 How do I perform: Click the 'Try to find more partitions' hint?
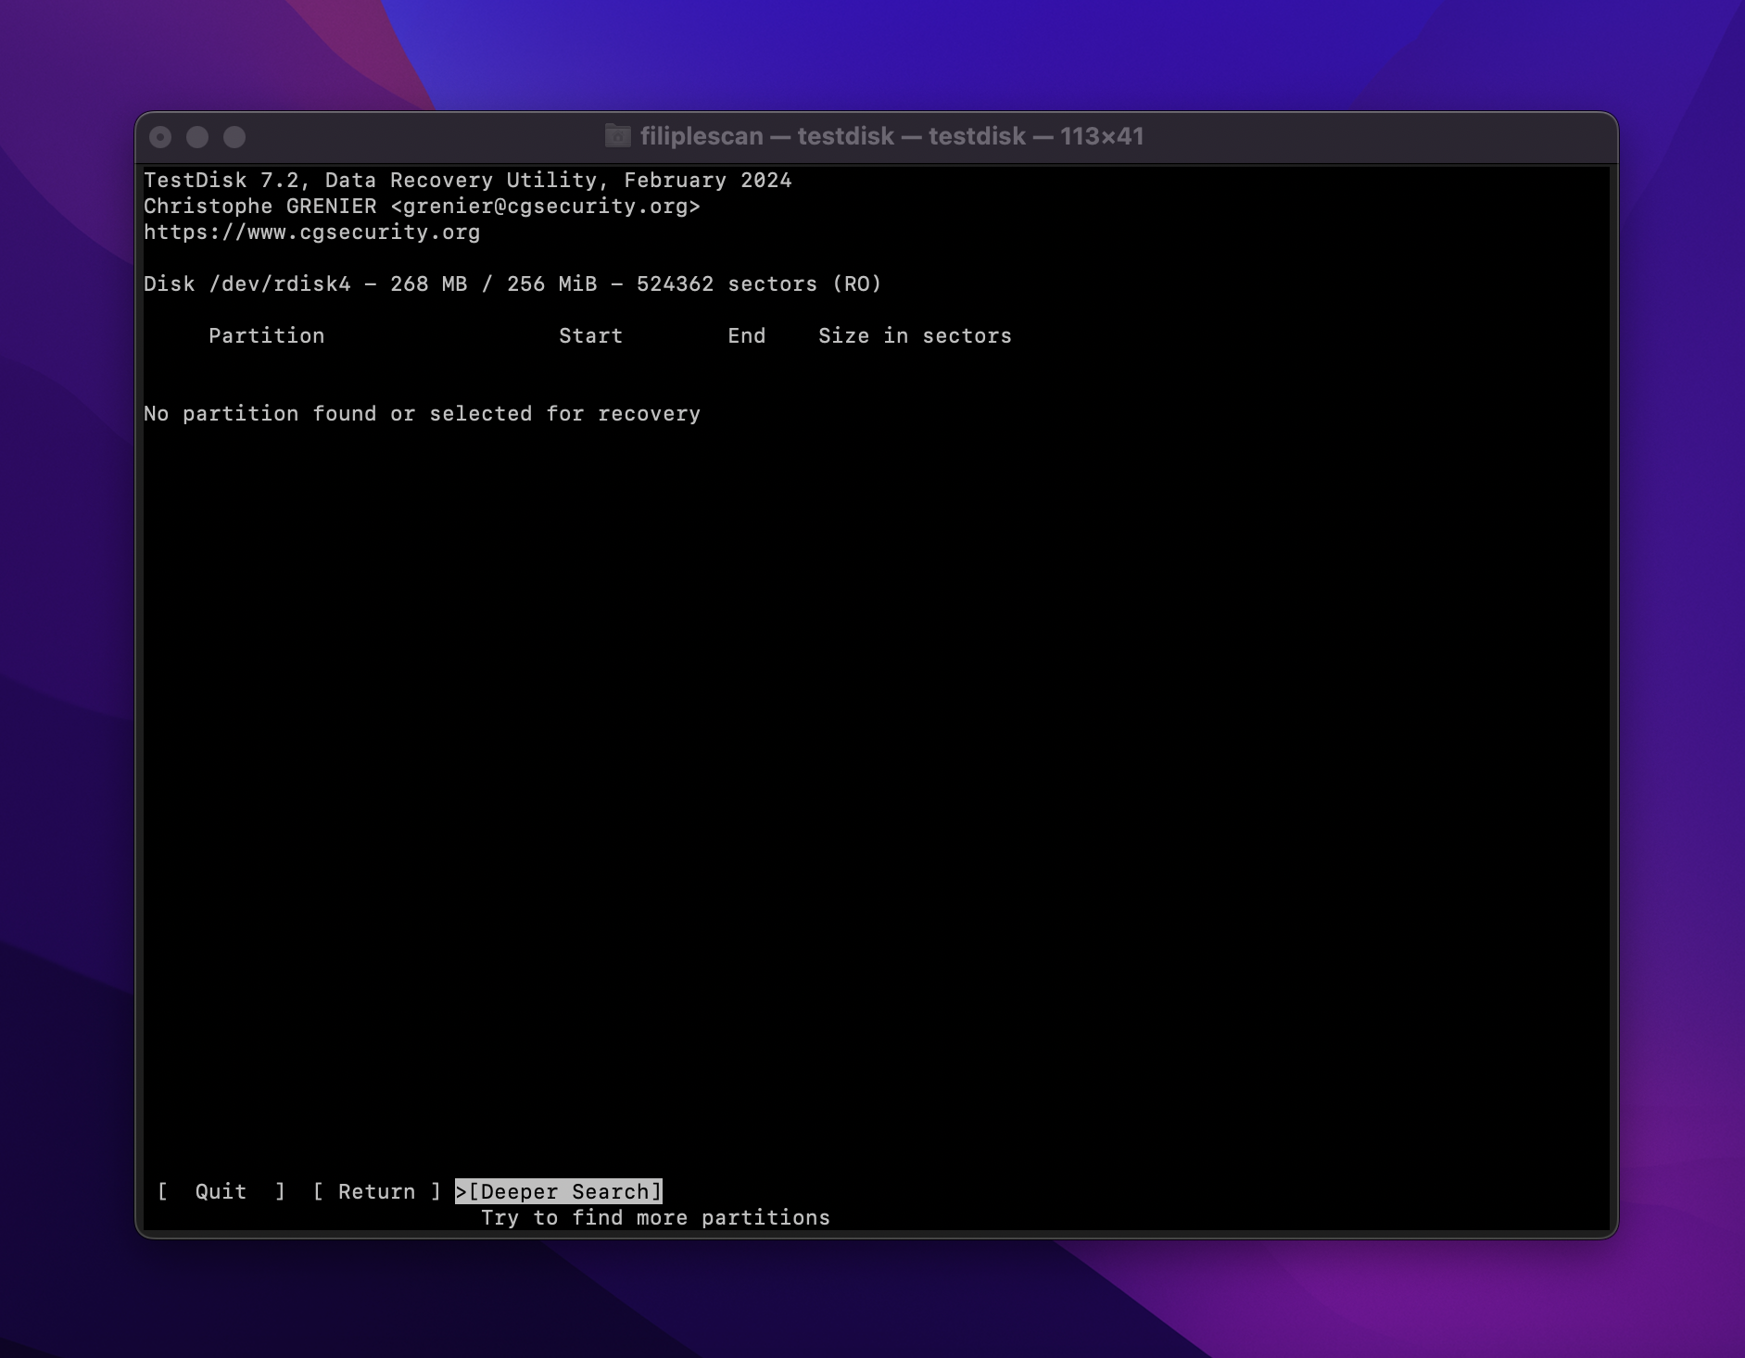click(655, 1218)
